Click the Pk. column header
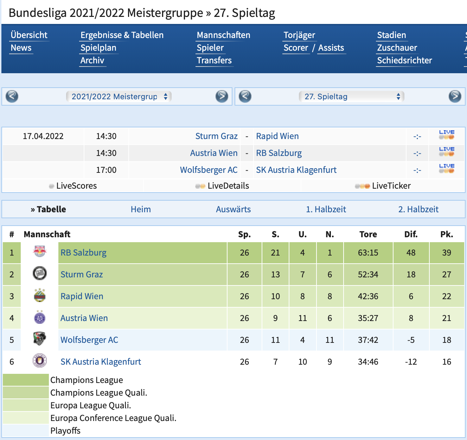 click(447, 234)
